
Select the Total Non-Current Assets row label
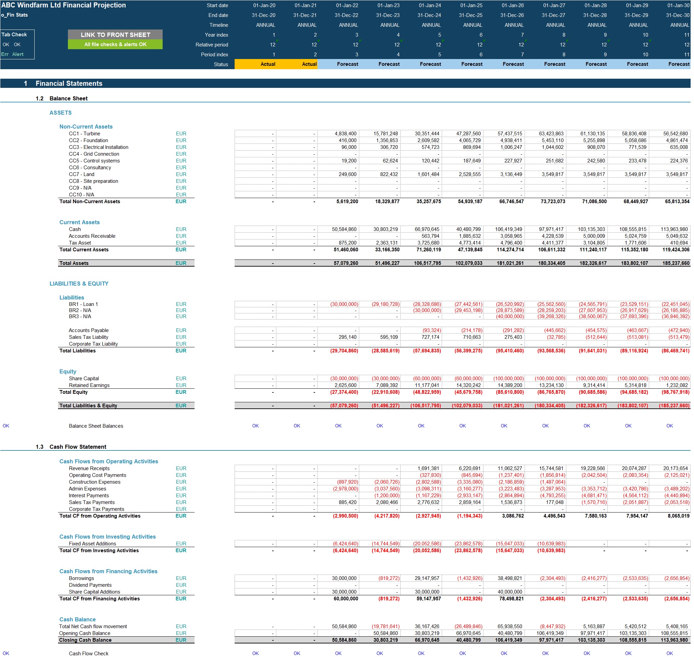click(x=90, y=201)
